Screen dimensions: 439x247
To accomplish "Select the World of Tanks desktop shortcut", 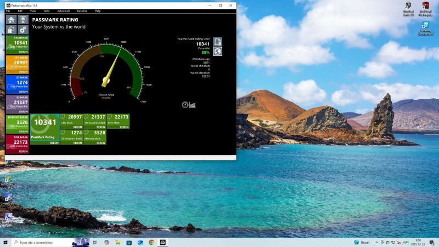I will click(408, 9).
